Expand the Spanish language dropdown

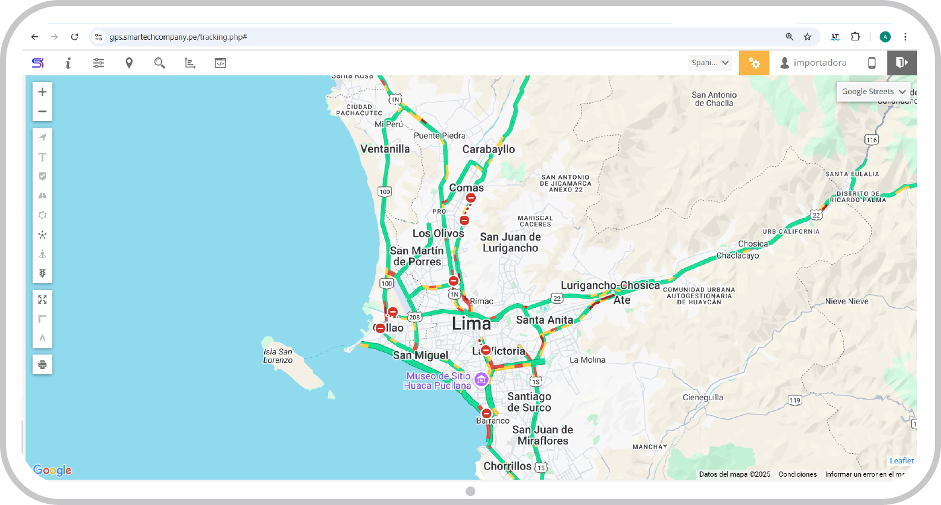(x=711, y=63)
